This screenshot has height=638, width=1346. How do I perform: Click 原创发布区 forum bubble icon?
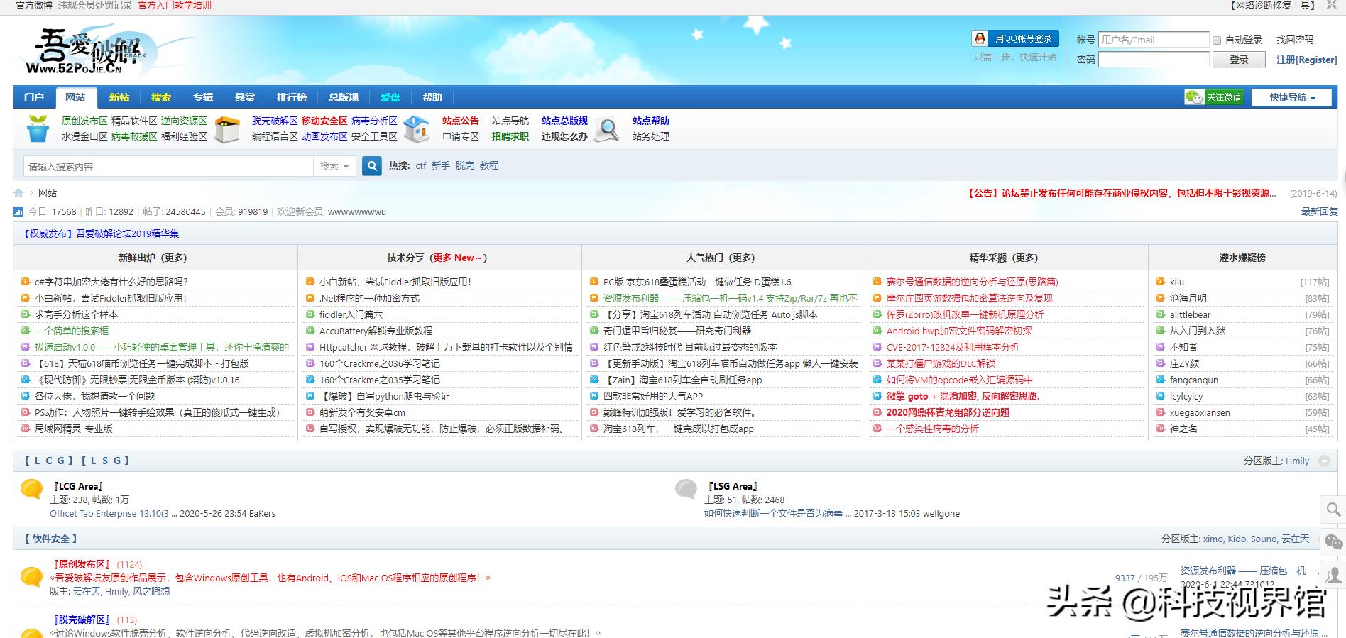pyautogui.click(x=31, y=576)
